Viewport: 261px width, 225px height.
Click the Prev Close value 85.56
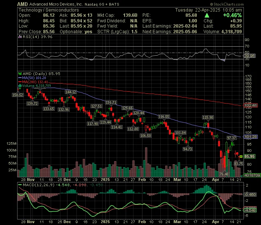click(49, 32)
